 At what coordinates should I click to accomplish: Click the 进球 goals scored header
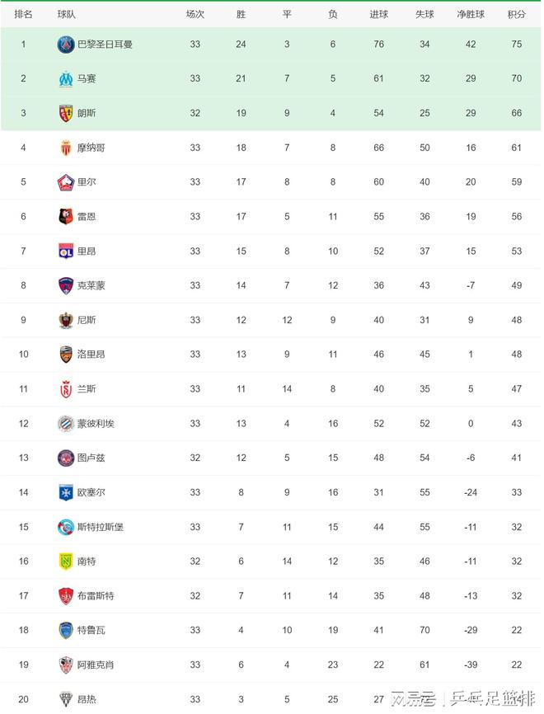pyautogui.click(x=378, y=15)
